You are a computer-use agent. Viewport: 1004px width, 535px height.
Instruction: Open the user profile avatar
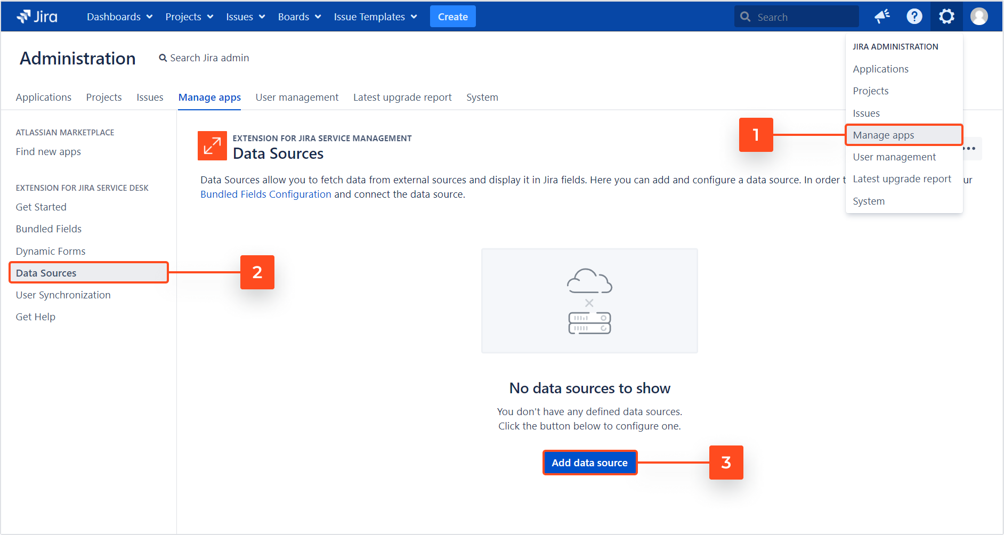pyautogui.click(x=979, y=17)
